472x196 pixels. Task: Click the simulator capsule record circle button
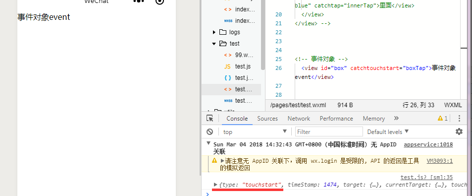point(160,1)
